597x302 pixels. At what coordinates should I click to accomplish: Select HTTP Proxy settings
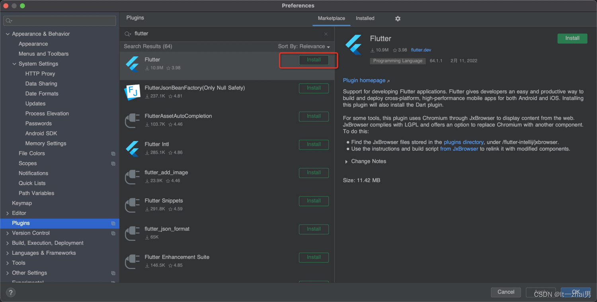click(x=40, y=74)
